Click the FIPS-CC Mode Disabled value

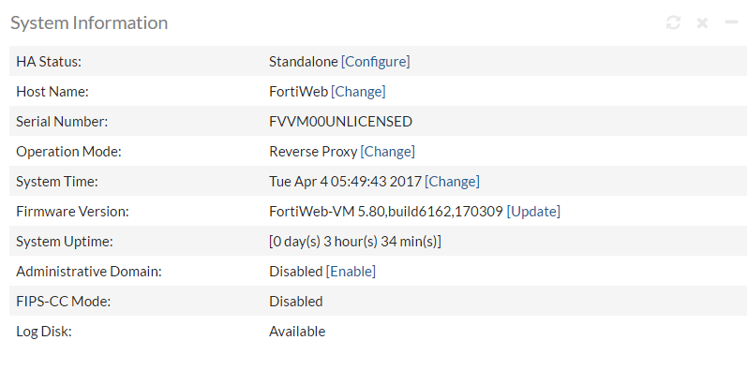click(296, 302)
